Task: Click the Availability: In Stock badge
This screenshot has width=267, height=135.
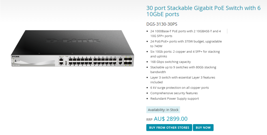Action: (x=163, y=110)
